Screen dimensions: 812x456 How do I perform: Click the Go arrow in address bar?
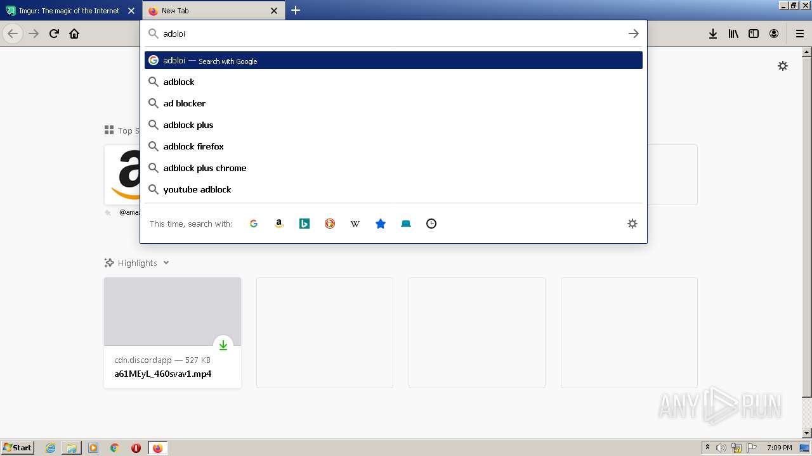click(633, 34)
